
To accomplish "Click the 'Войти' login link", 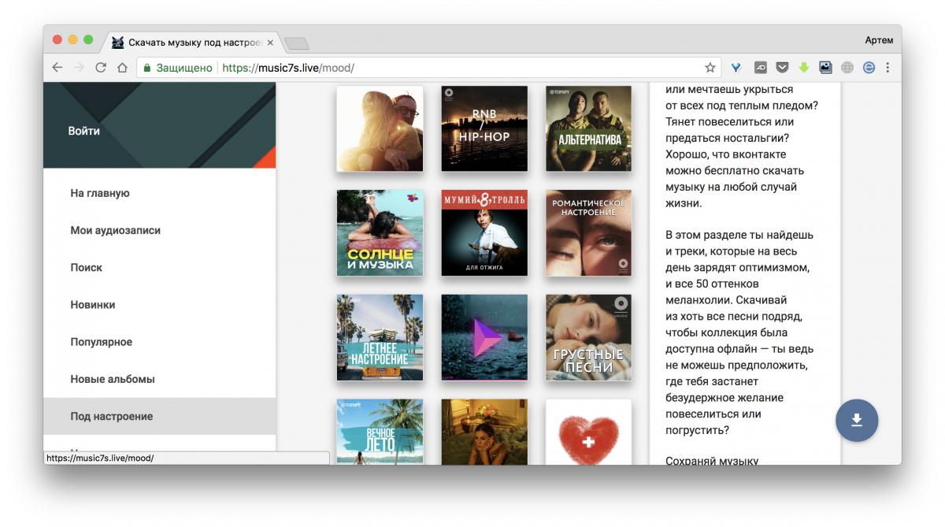I will click(x=83, y=131).
